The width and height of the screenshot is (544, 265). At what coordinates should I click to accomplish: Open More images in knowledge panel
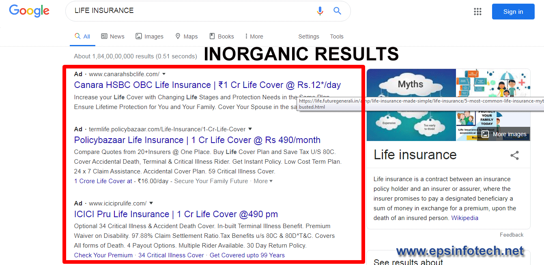[x=504, y=134]
